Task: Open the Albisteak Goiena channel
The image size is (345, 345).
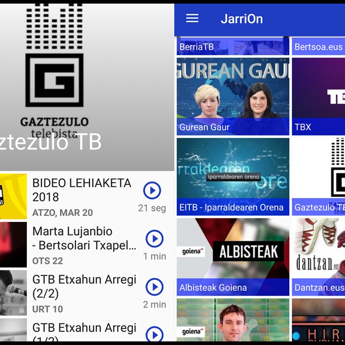Action: point(233,257)
